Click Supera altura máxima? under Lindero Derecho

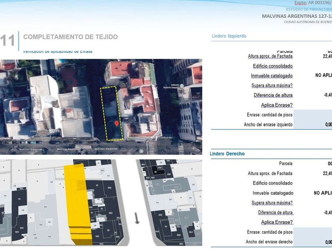(272, 203)
